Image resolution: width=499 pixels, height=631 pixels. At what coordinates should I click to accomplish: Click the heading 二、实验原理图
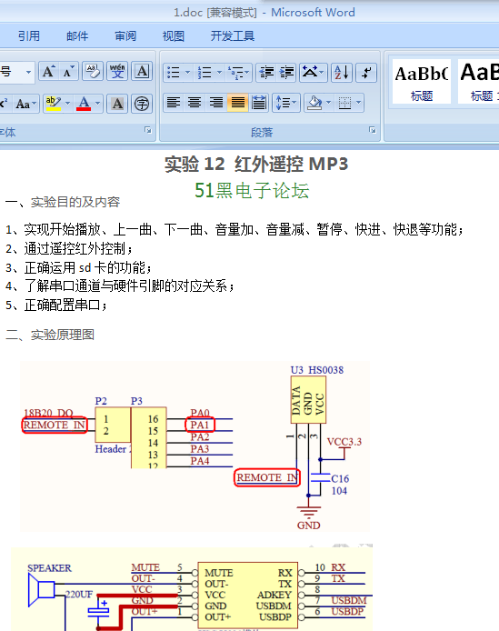pyautogui.click(x=50, y=335)
